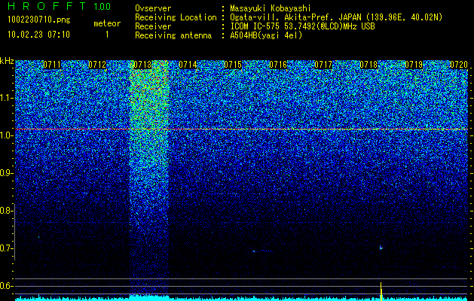Click the 1.0 kHz axis label
474x301 pixels.
coord(6,136)
